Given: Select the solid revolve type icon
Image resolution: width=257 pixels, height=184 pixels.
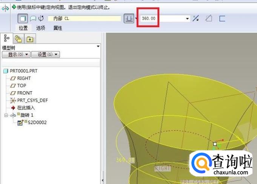Looking at the screenshot, I should coord(22,19).
